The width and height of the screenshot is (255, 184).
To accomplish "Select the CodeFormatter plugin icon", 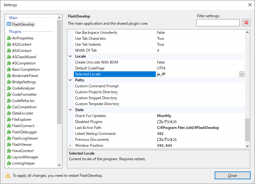I will coord(9,95).
